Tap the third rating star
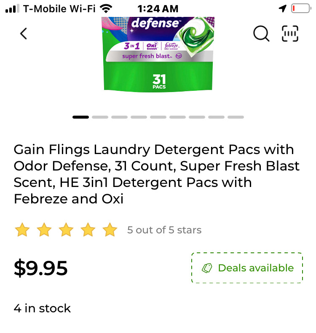The width and height of the screenshot is (316, 333). (x=66, y=230)
